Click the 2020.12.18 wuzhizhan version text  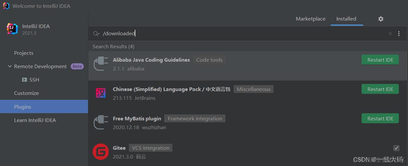(139, 128)
